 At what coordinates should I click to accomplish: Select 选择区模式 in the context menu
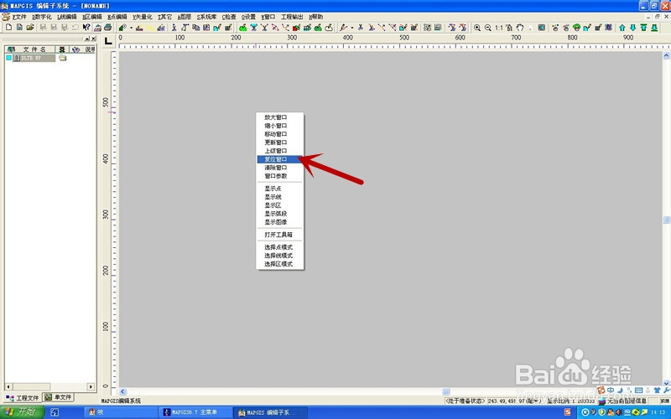(280, 264)
